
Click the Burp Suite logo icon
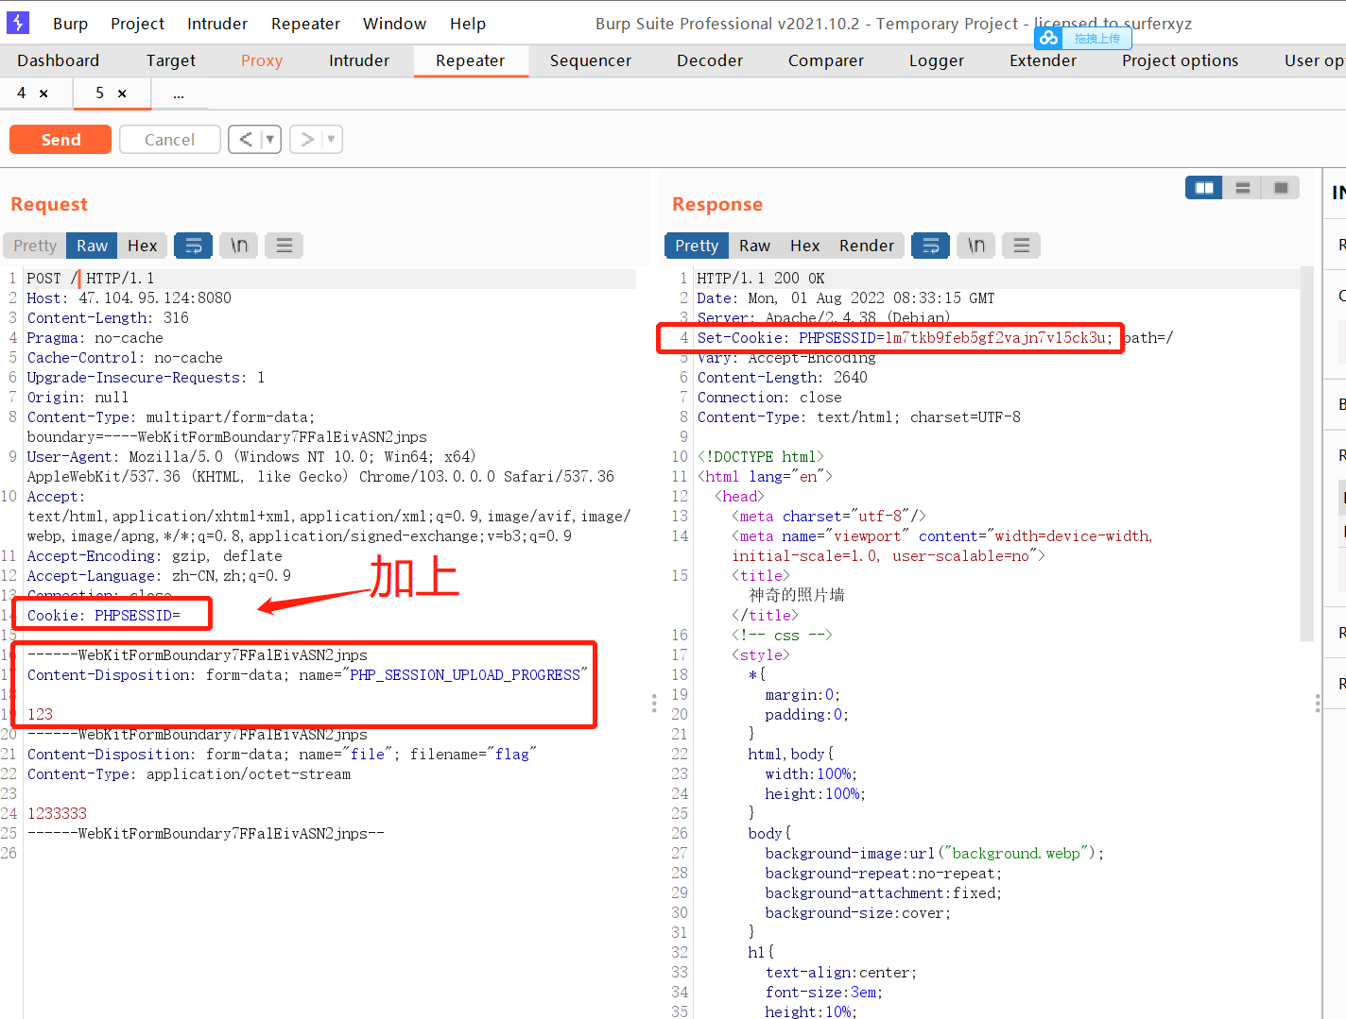tap(17, 23)
